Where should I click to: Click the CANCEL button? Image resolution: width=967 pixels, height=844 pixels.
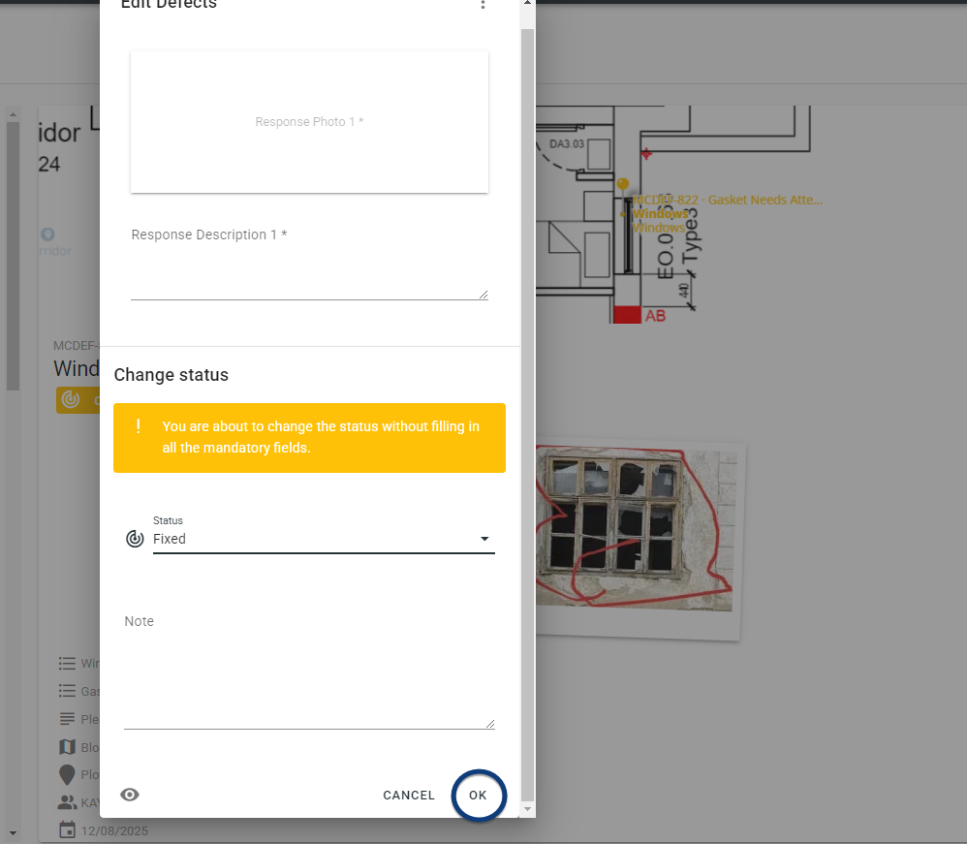click(x=409, y=796)
